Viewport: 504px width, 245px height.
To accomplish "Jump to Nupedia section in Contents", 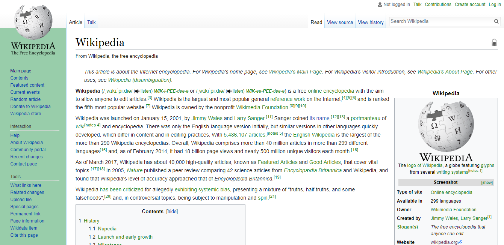I will click(107, 229).
